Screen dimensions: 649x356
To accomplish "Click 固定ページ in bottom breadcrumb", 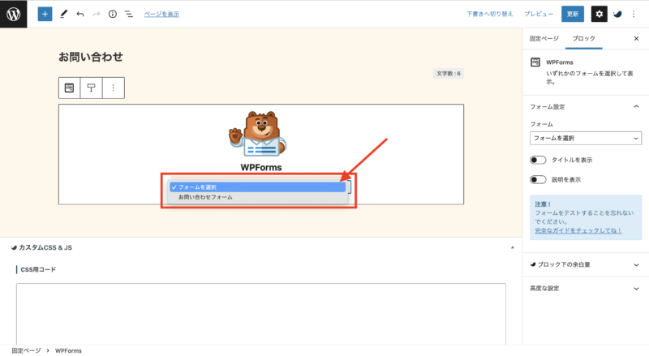I will 26,350.
